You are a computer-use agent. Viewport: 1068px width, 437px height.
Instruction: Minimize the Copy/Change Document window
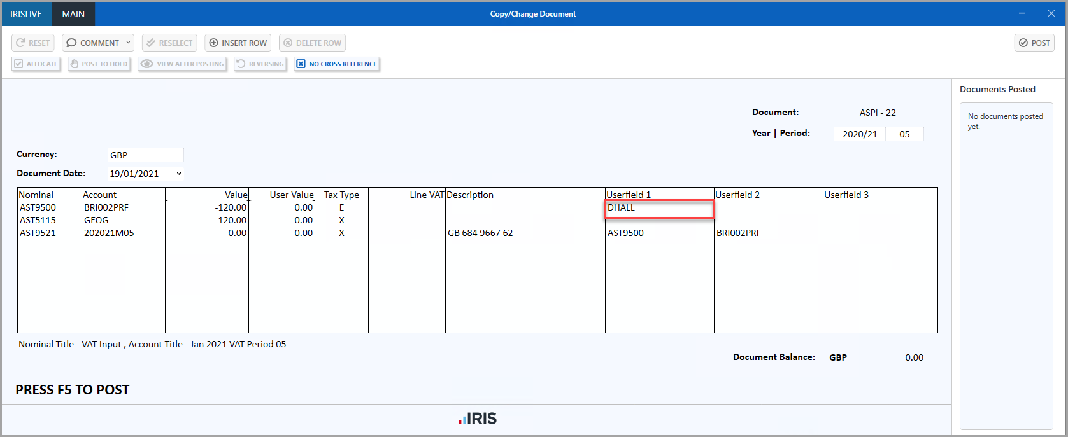[x=1022, y=13]
